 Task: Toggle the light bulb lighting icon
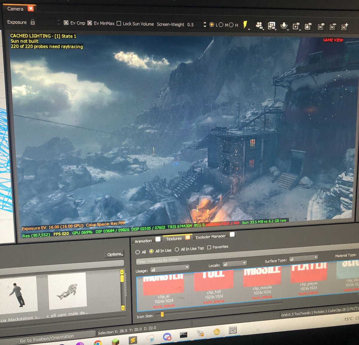284,26
